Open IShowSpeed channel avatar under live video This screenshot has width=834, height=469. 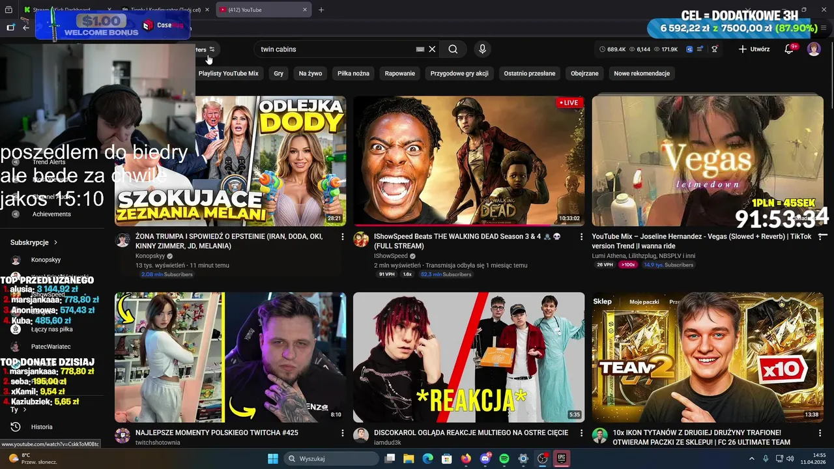point(361,240)
